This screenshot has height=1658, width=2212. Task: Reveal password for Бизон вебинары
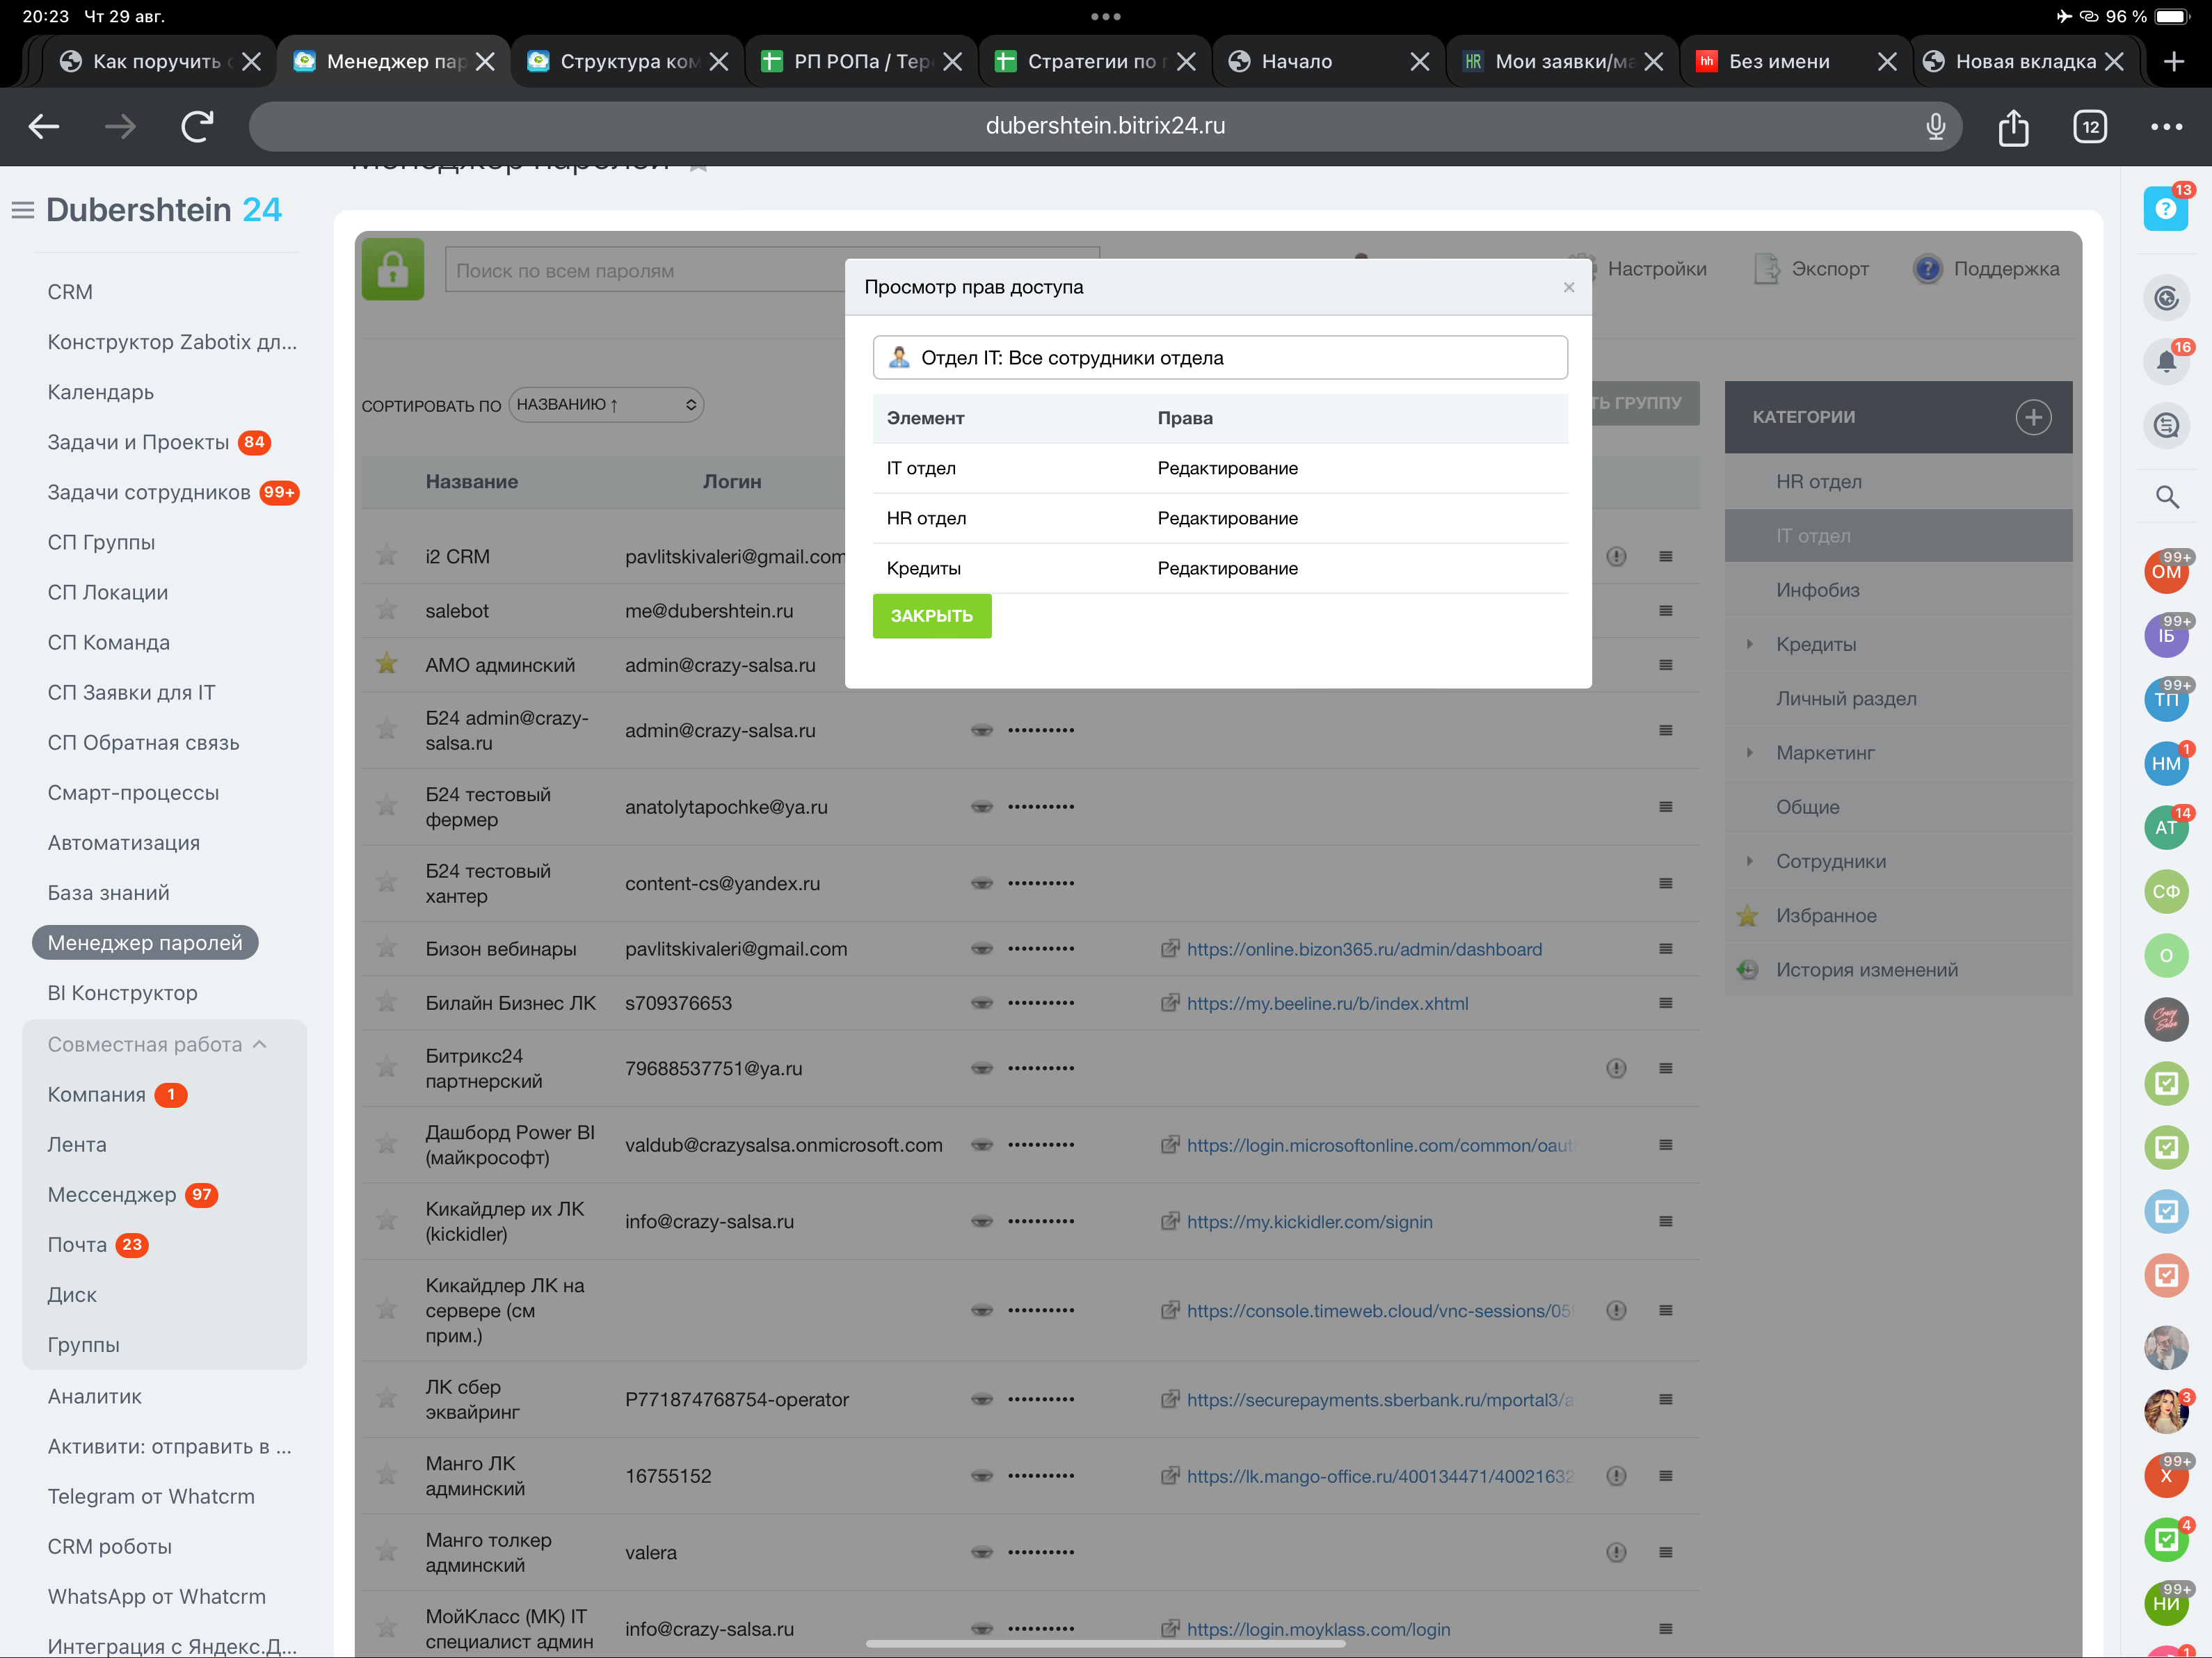tap(982, 949)
